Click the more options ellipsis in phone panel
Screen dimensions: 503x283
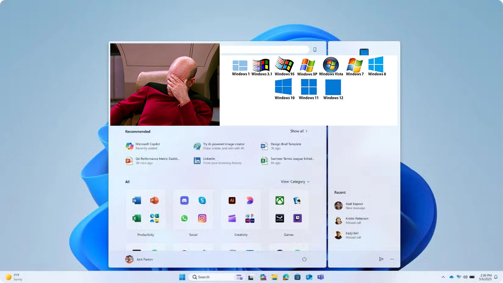click(x=392, y=260)
